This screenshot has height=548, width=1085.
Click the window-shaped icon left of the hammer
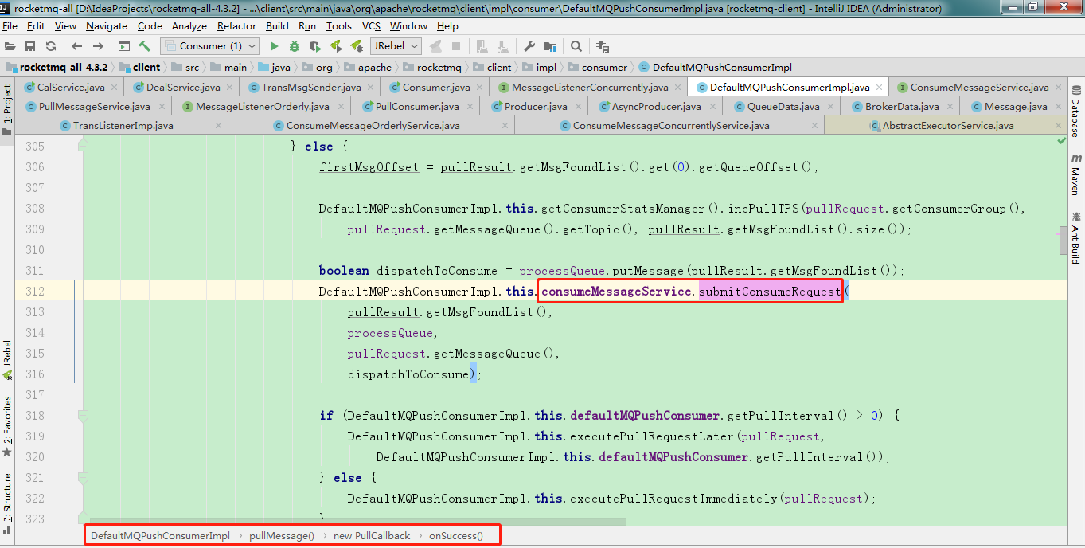pos(124,46)
